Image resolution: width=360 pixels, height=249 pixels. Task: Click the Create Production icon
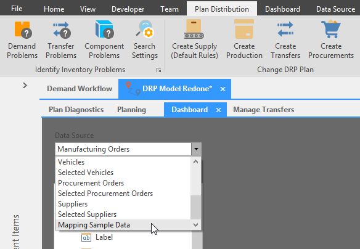(x=244, y=29)
